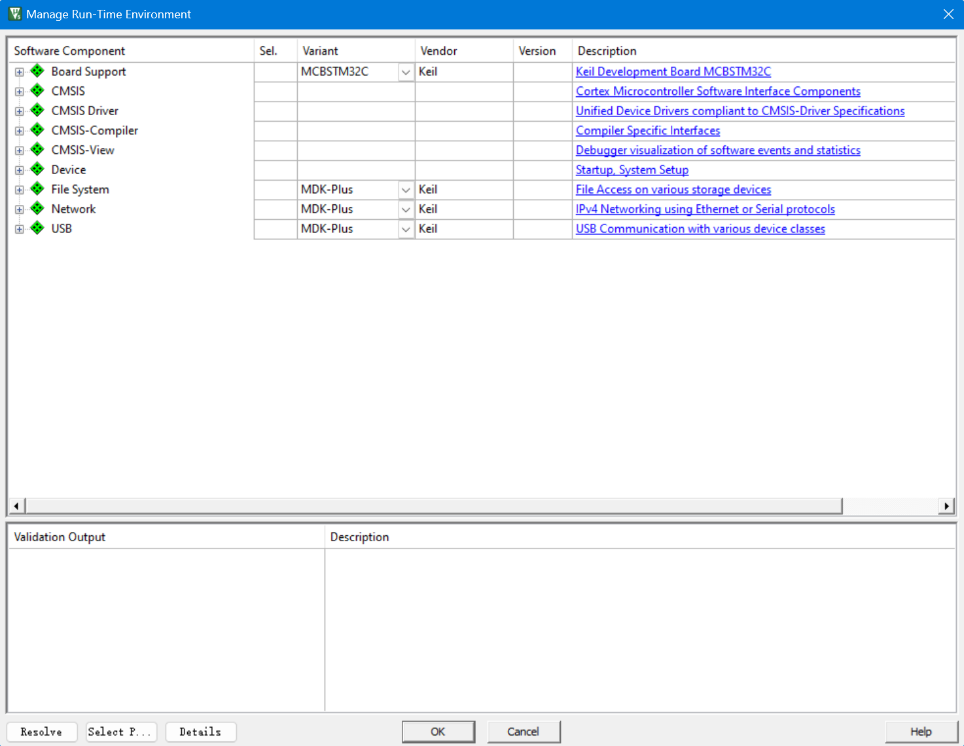Click the Vendor column header
Screen dimensions: 964x746
coord(464,50)
